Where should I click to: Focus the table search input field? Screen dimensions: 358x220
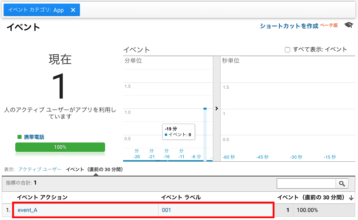point(306,184)
